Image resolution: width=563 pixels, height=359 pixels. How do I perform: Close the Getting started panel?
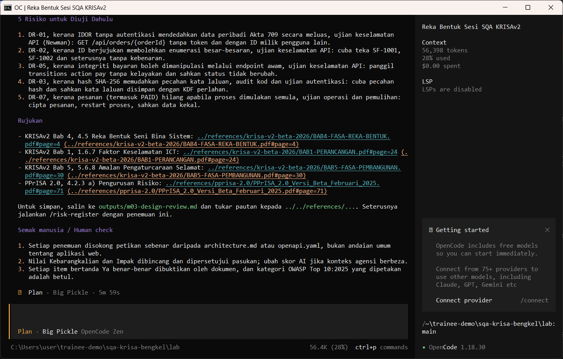pos(547,230)
